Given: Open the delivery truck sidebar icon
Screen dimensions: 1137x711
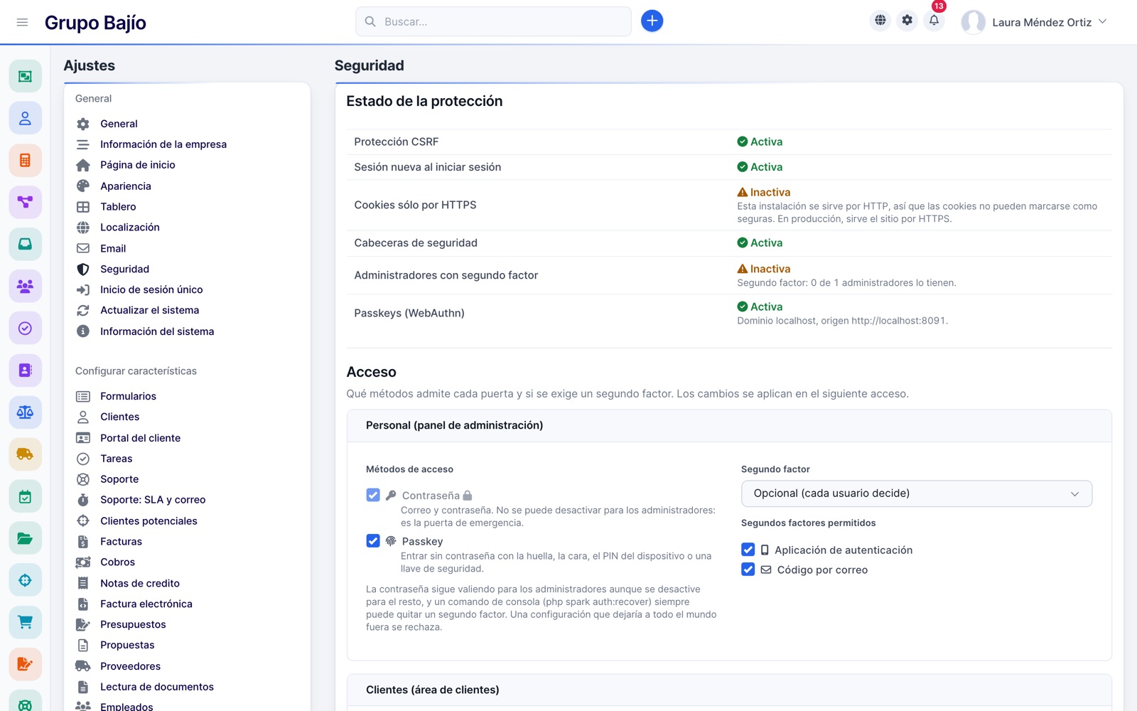Looking at the screenshot, I should click(25, 454).
